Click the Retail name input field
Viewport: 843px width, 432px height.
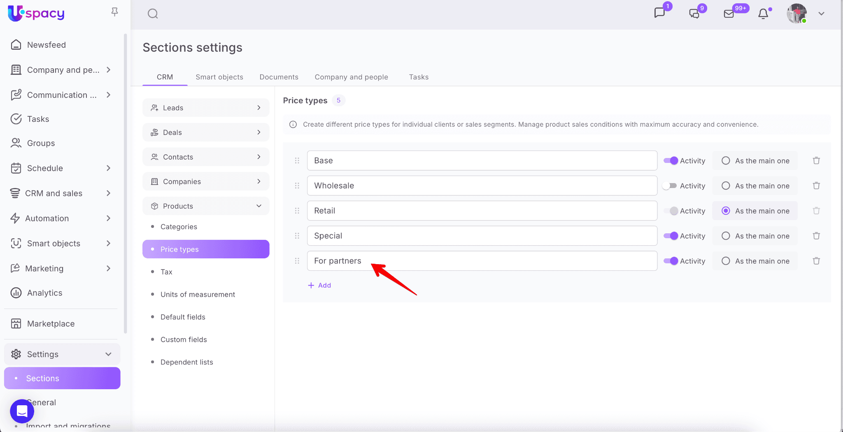click(x=482, y=211)
